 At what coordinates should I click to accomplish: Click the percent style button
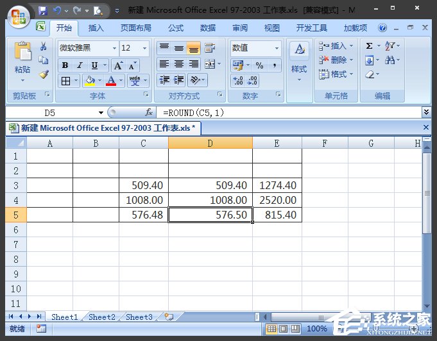coord(259,65)
